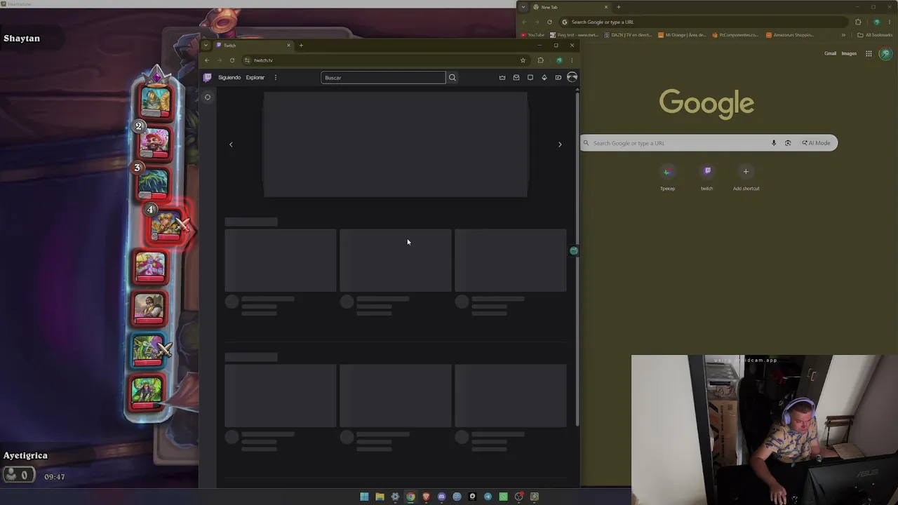This screenshot has height=505, width=898.
Task: Open File Explorer from the taskbar
Action: click(380, 497)
